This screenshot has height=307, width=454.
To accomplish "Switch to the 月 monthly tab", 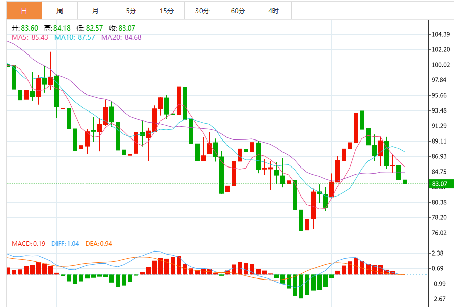I will pyautogui.click(x=95, y=10).
